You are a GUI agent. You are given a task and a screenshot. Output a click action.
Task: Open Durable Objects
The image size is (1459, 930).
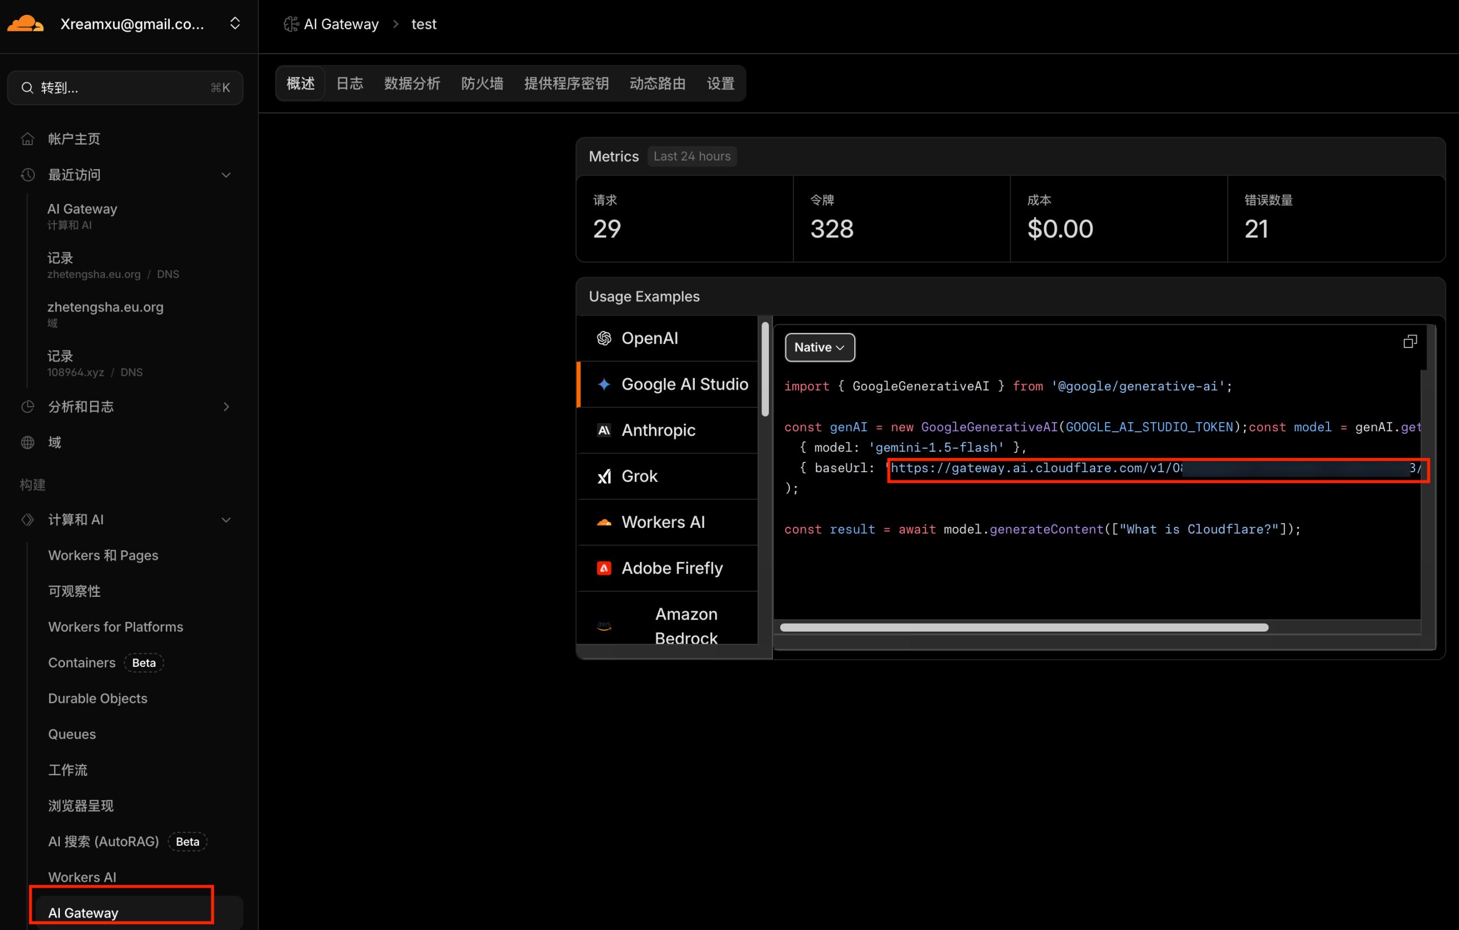pos(97,698)
